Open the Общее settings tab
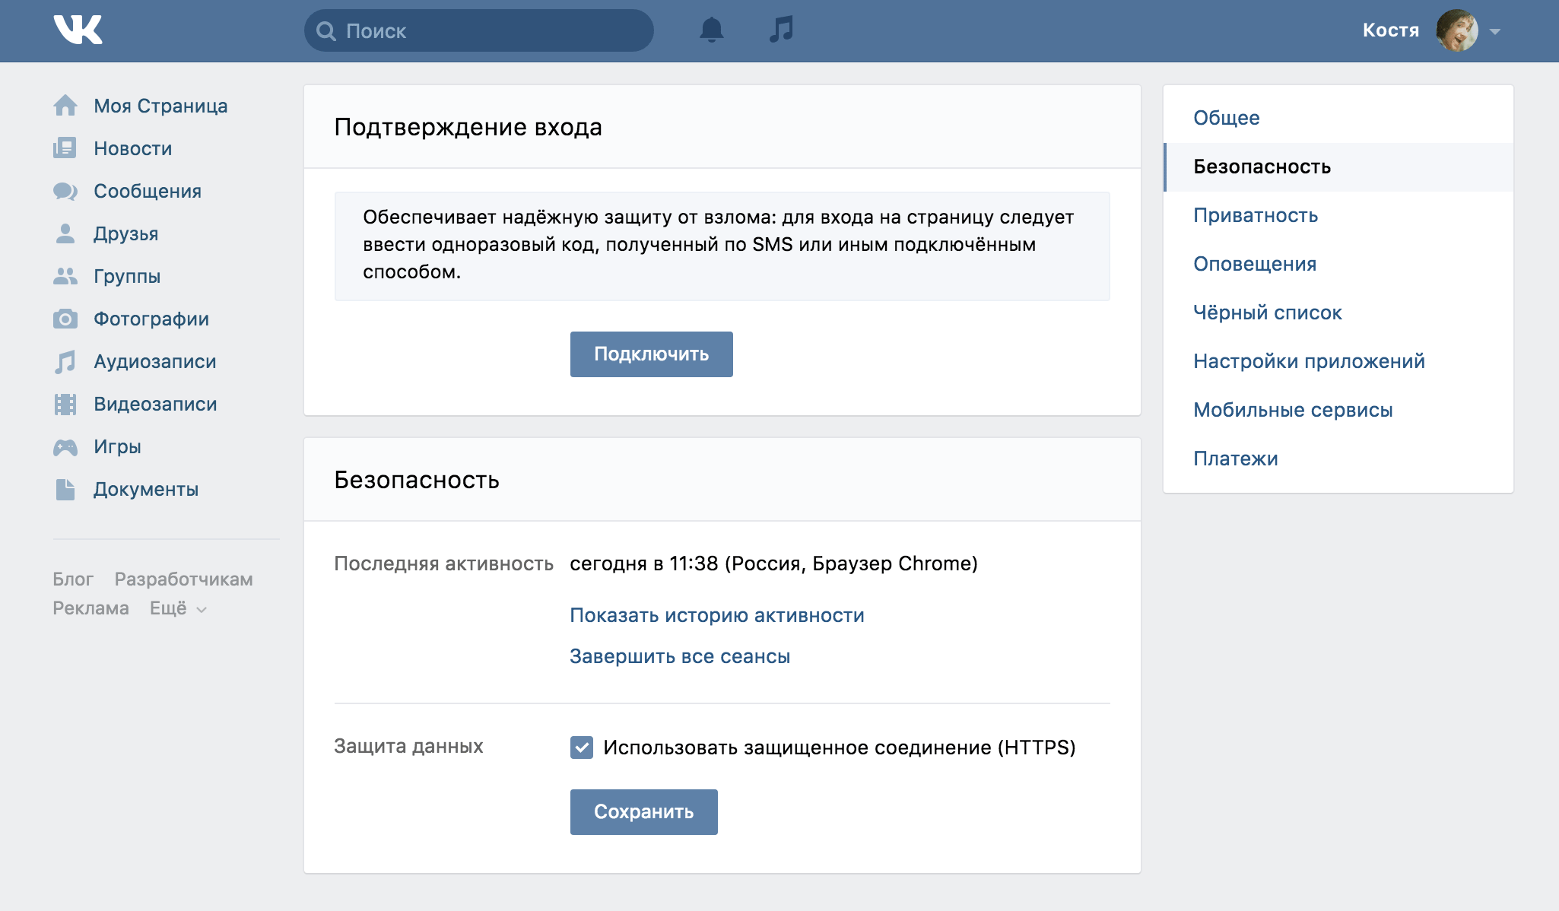1559x911 pixels. pos(1338,118)
